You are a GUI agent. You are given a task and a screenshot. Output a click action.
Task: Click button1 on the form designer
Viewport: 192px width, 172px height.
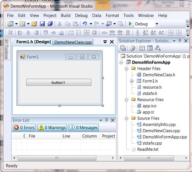pyautogui.click(x=59, y=83)
